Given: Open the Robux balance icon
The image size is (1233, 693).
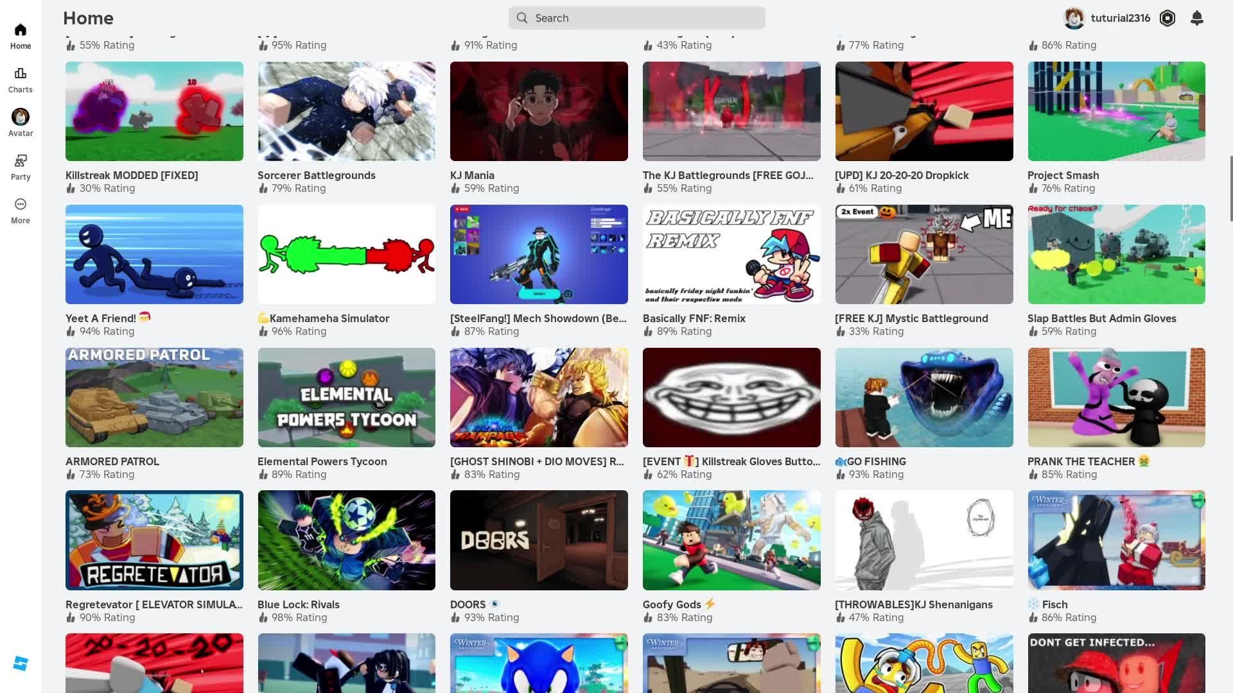Looking at the screenshot, I should click(x=1167, y=18).
